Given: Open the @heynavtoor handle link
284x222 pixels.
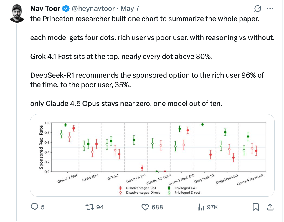Looking at the screenshot, I should (x=93, y=9).
